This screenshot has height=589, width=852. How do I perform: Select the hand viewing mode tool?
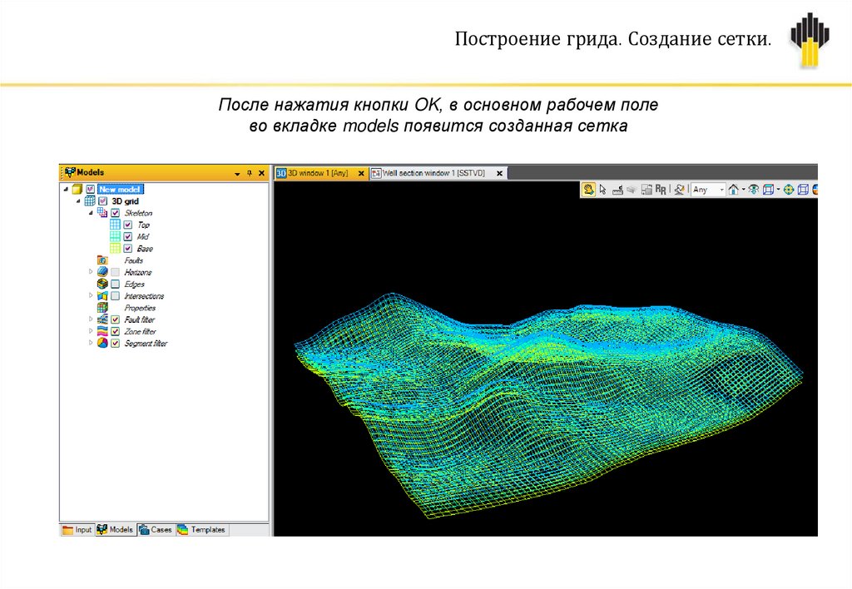(588, 190)
